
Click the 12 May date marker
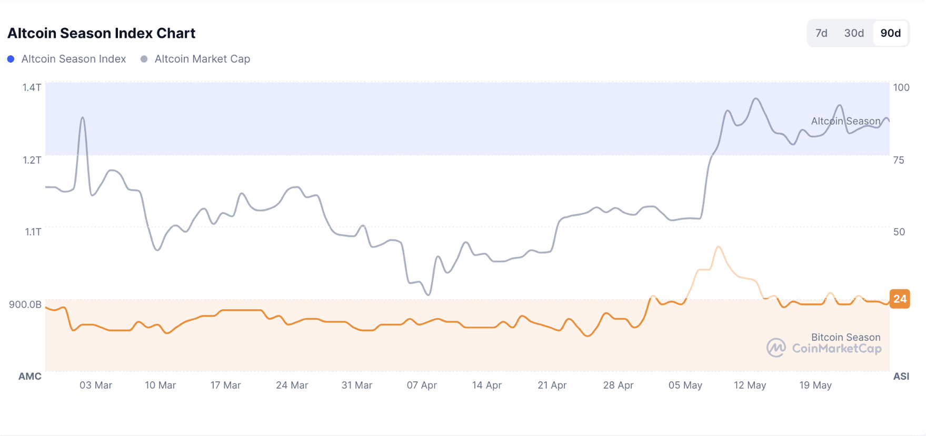(750, 385)
